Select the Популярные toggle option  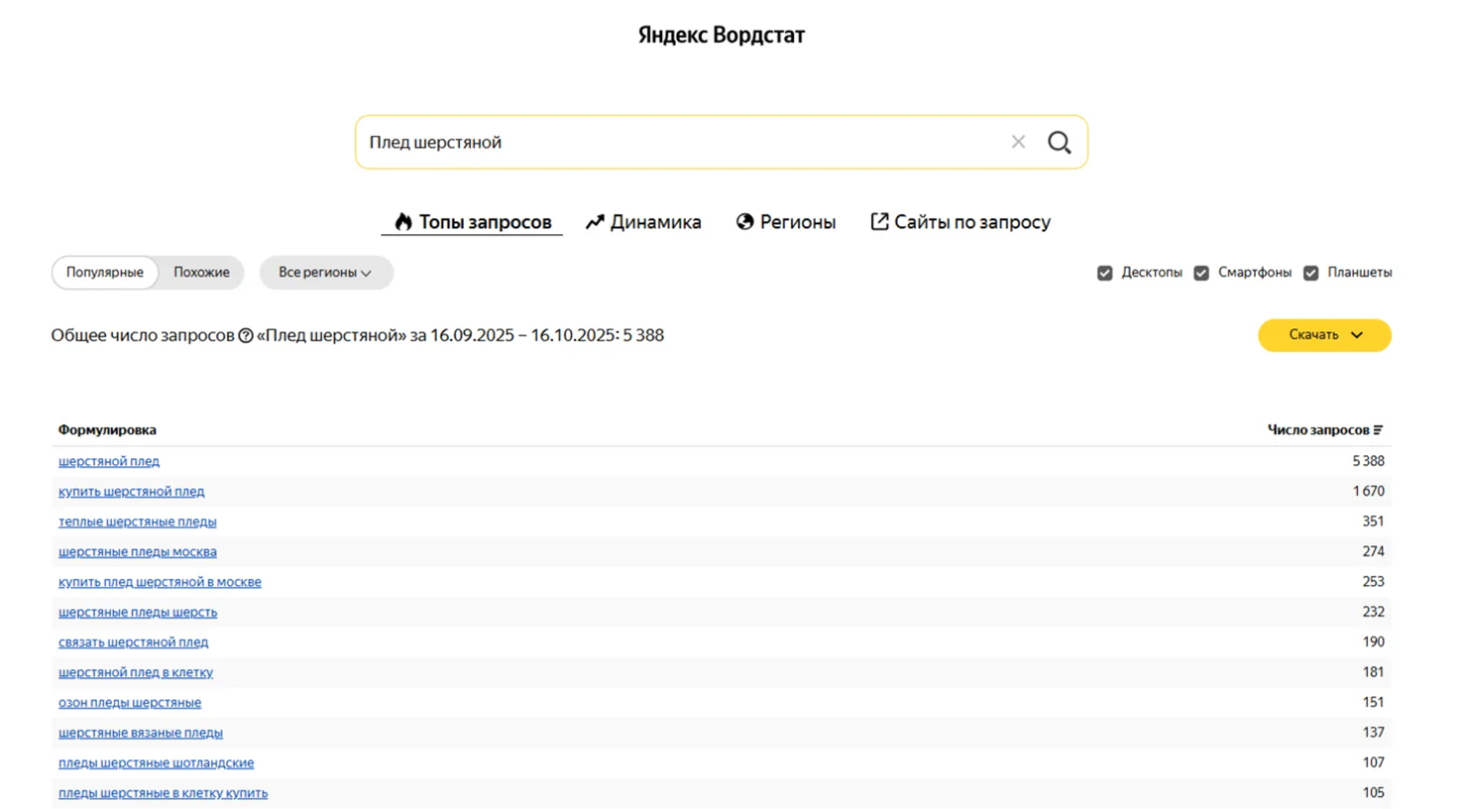[x=105, y=273]
